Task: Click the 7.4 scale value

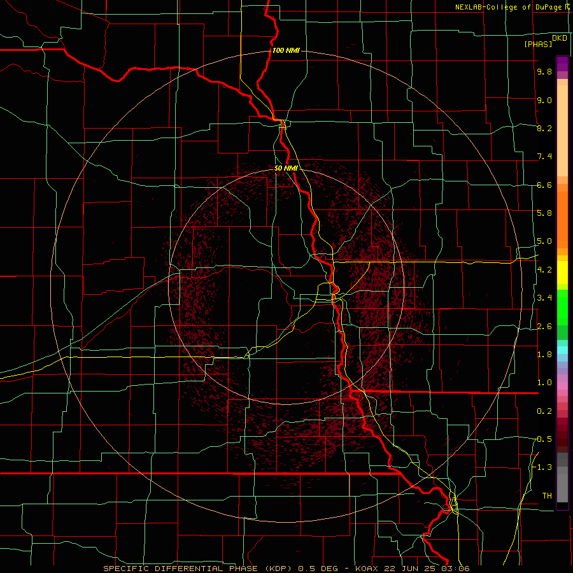Action: pyautogui.click(x=544, y=157)
